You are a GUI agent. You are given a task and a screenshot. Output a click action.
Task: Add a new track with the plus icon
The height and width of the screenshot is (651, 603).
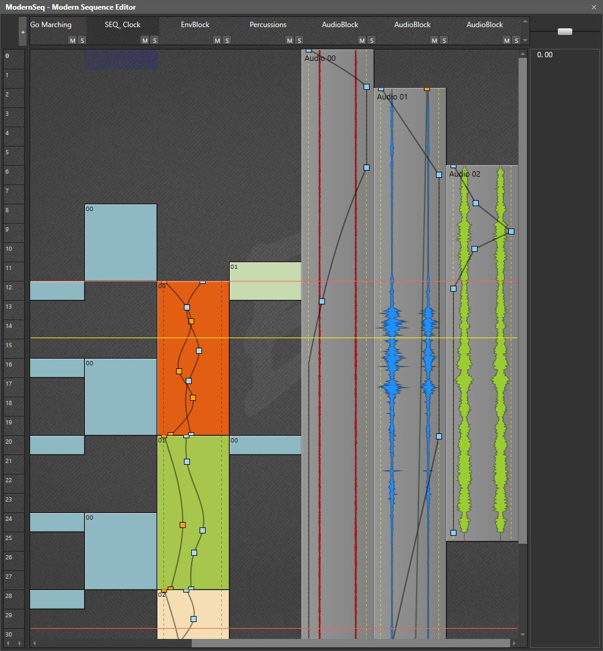pyautogui.click(x=22, y=31)
